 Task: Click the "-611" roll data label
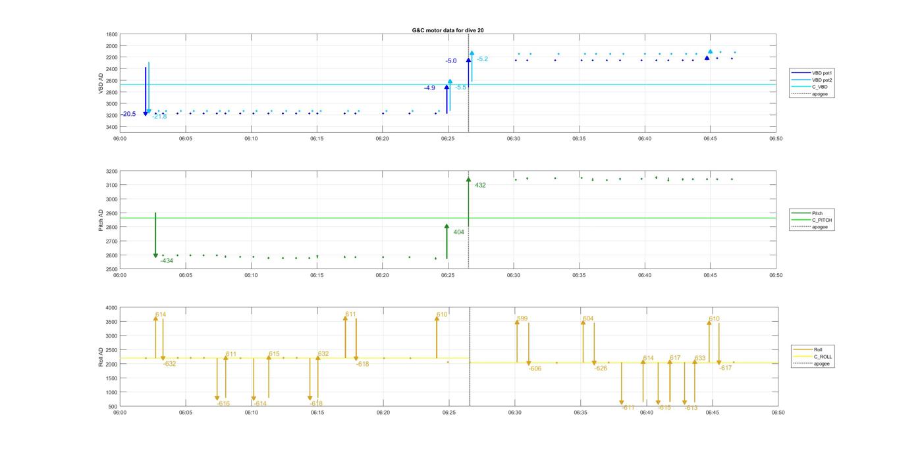(628, 408)
